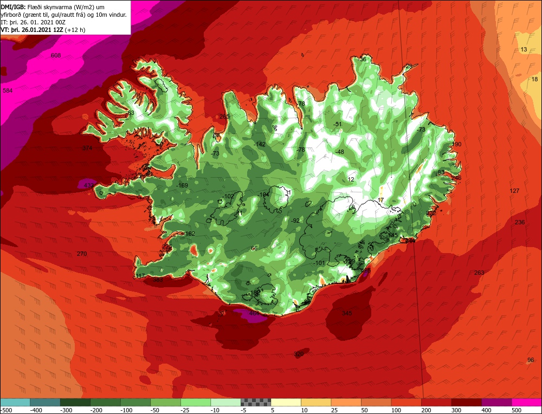542x414 pixels.
Task: Click the '-51' value over land
Action: tap(337, 124)
